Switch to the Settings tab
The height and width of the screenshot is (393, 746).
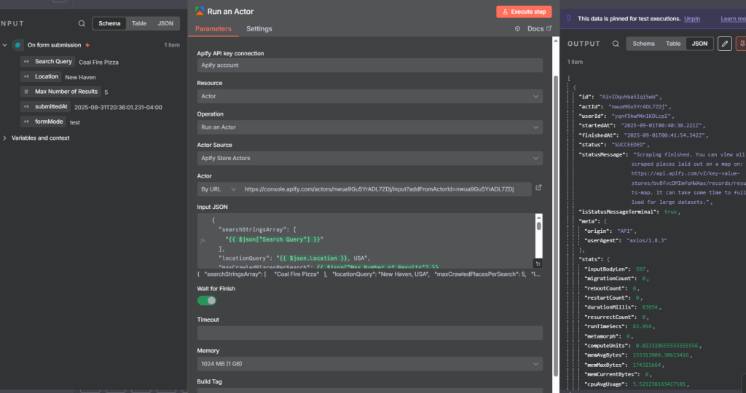(x=259, y=29)
